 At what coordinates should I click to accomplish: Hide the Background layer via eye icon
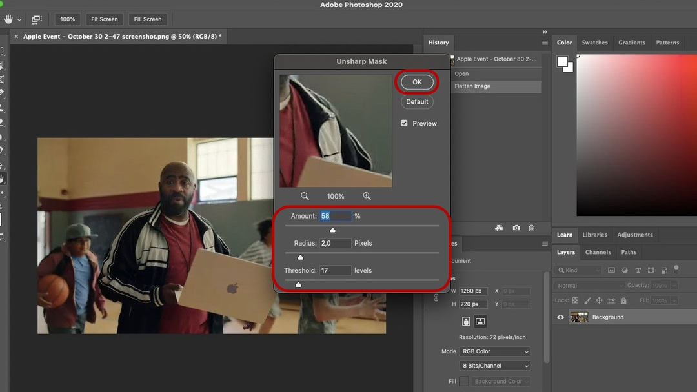tap(560, 317)
